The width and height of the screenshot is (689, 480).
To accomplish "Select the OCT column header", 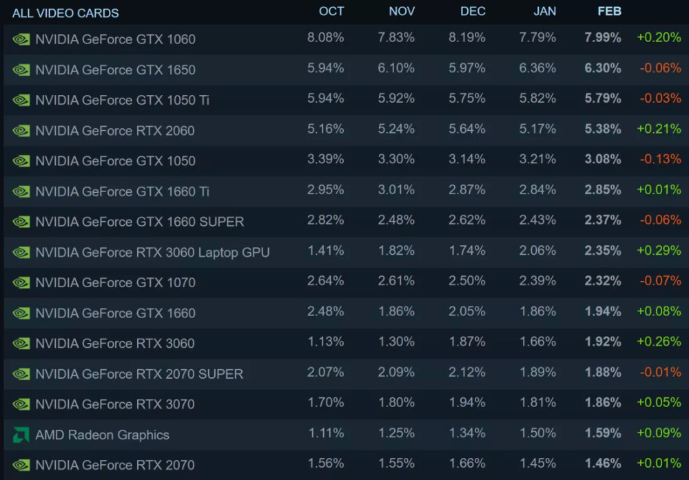I will click(x=331, y=12).
